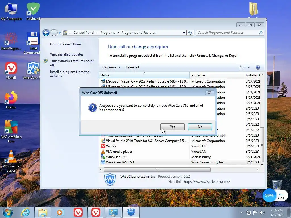Click the WiseCleaner.com, Inc. publisher cell
The width and height of the screenshot is (291, 218).
click(x=208, y=162)
